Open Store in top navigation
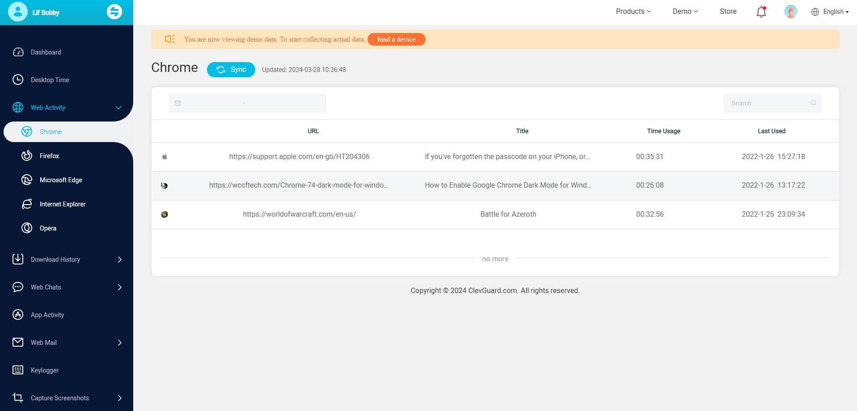Viewport: 857px width, 411px height. tap(728, 12)
